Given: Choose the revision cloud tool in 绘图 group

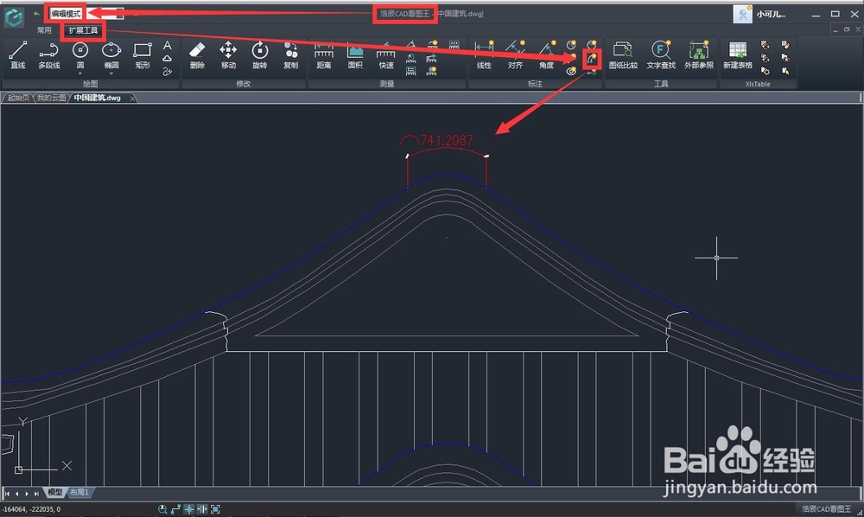Looking at the screenshot, I should tap(168, 59).
